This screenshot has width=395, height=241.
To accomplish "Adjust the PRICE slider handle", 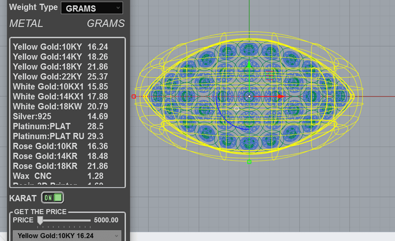I will click(x=40, y=220).
